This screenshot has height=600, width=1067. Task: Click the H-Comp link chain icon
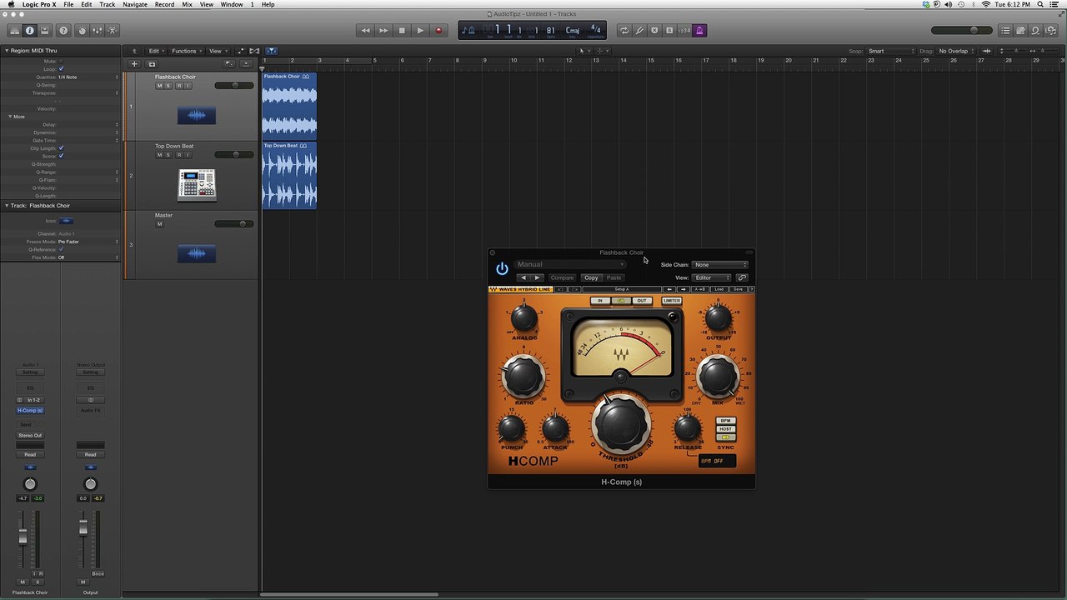pos(742,277)
